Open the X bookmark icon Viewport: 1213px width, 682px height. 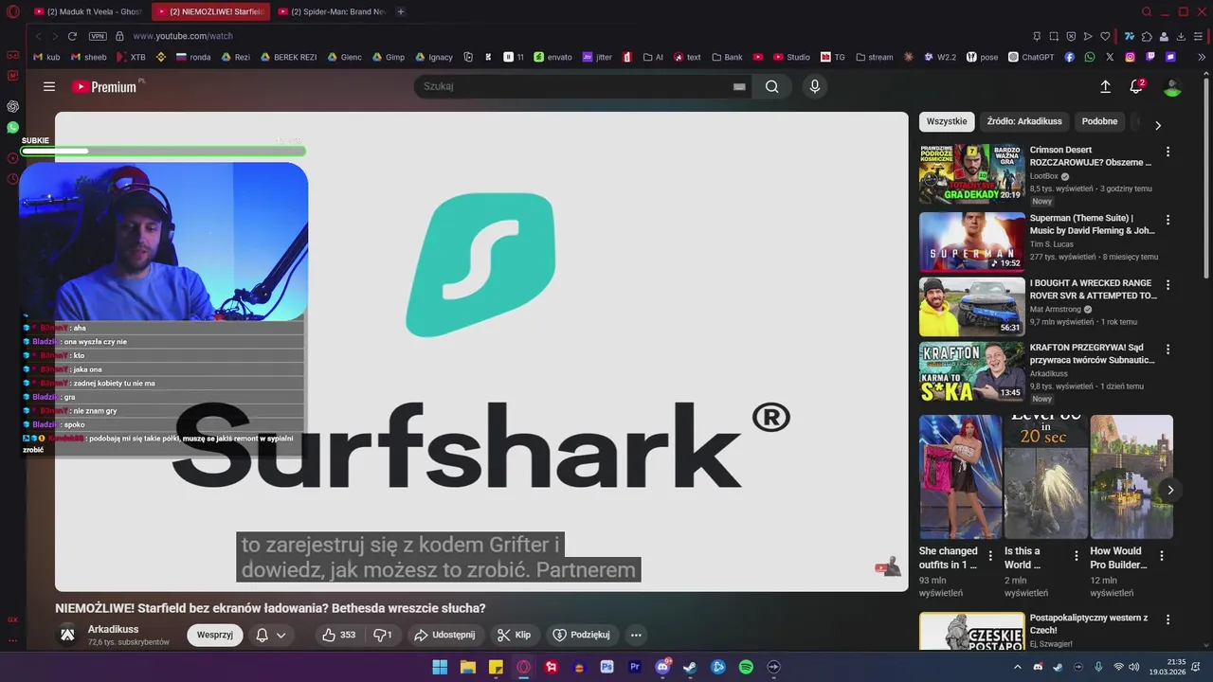pos(1110,57)
